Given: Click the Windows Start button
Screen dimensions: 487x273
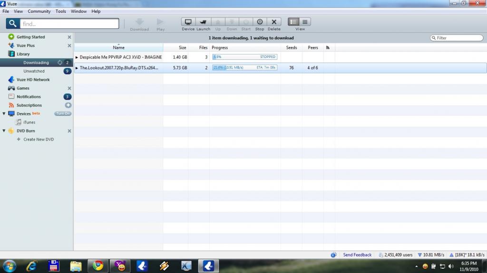Looking at the screenshot, I should pos(10,266).
